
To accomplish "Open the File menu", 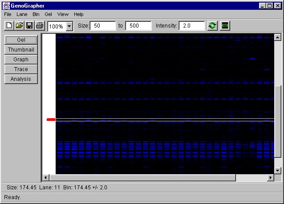I will point(8,14).
